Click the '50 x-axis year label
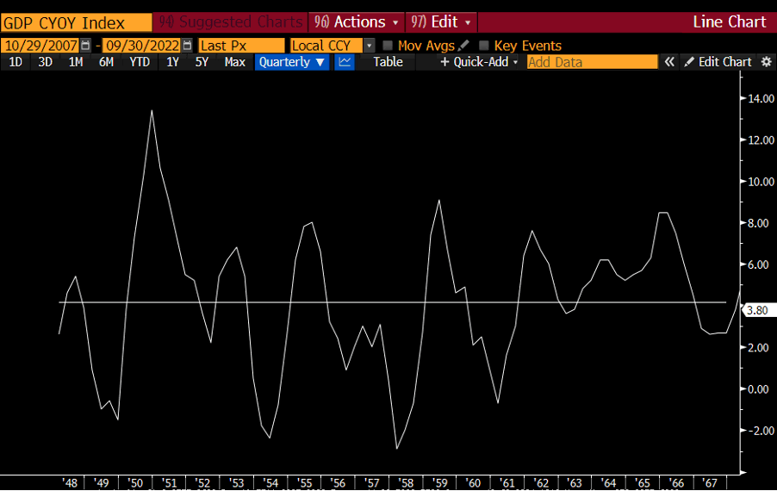The height and width of the screenshot is (491, 777). (x=134, y=483)
